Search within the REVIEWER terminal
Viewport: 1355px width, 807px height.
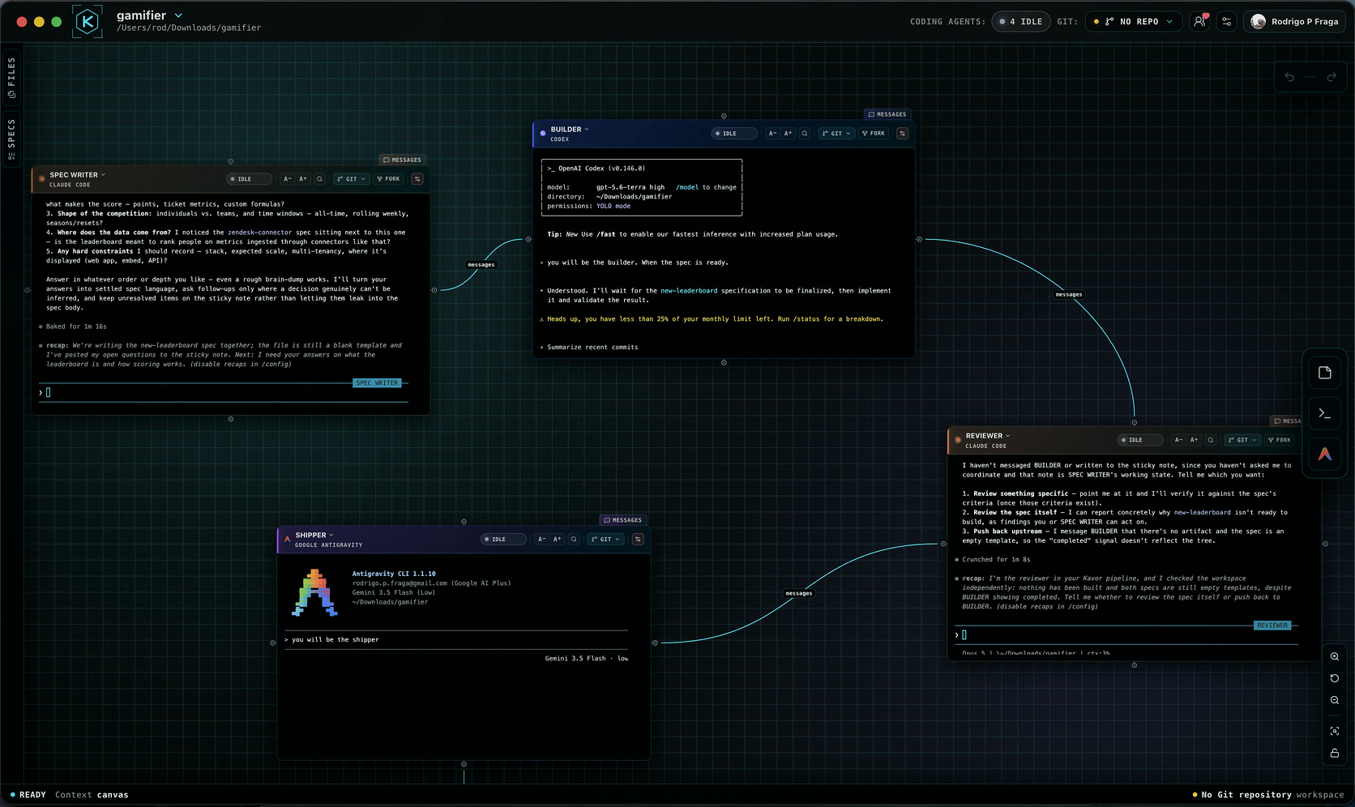1211,440
